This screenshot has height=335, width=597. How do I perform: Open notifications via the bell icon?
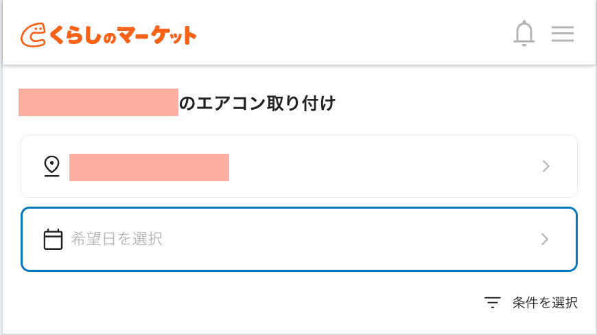point(524,34)
